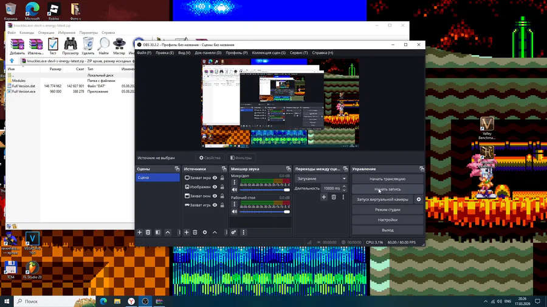This screenshot has width=547, height=307.
Task: Remove selected source with trash icon
Action: (x=195, y=232)
